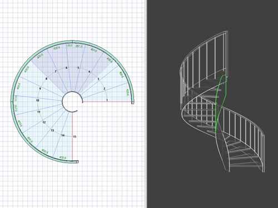Click the square rail end handle near step 15
The width and height of the screenshot is (278, 208).
(x=77, y=162)
